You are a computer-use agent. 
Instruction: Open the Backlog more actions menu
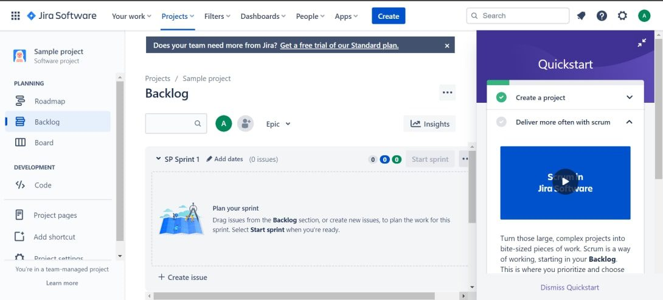447,92
